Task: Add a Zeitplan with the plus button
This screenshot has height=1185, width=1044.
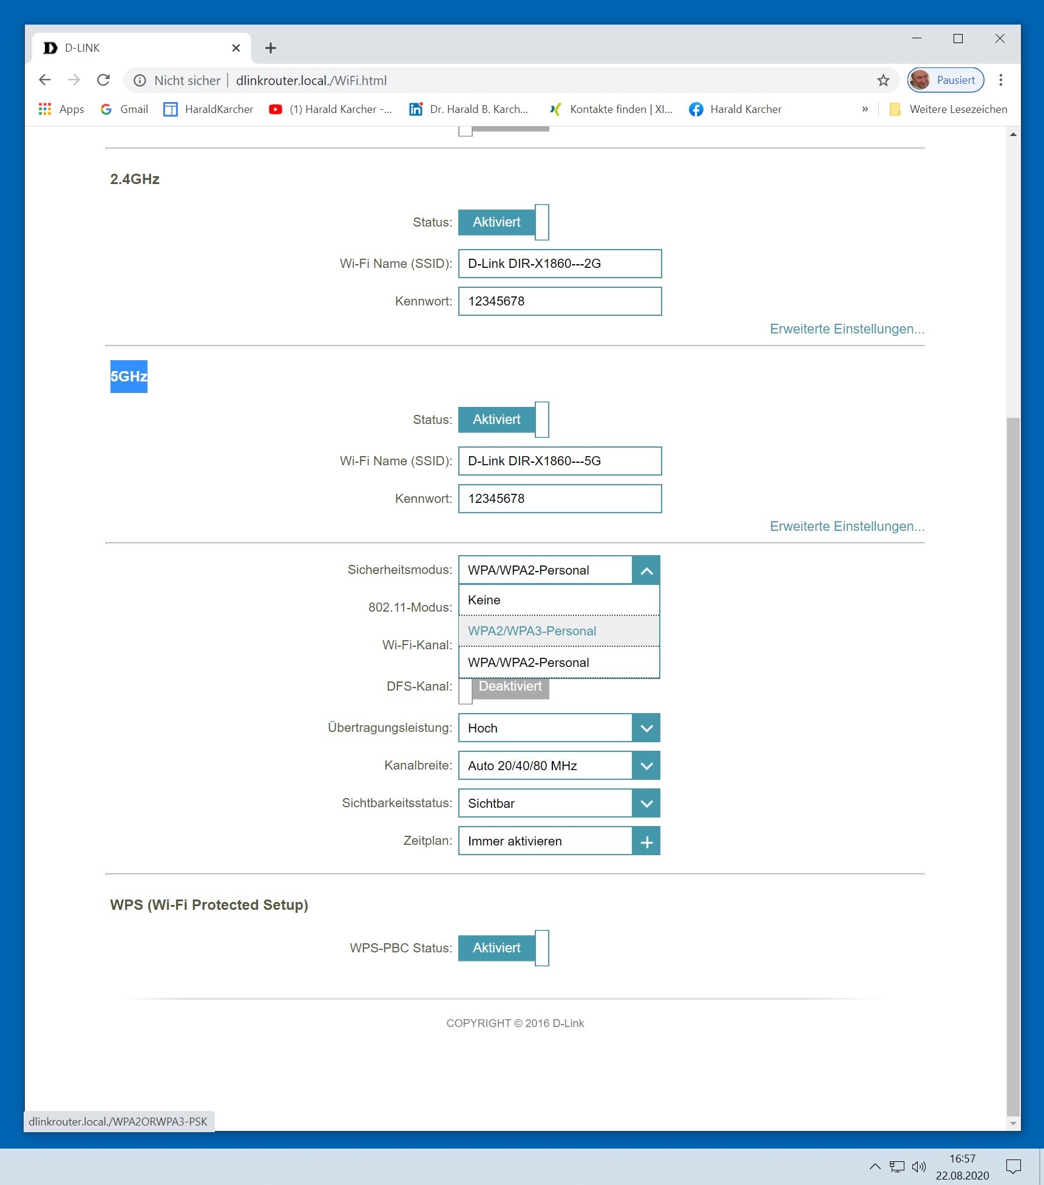Action: click(646, 842)
